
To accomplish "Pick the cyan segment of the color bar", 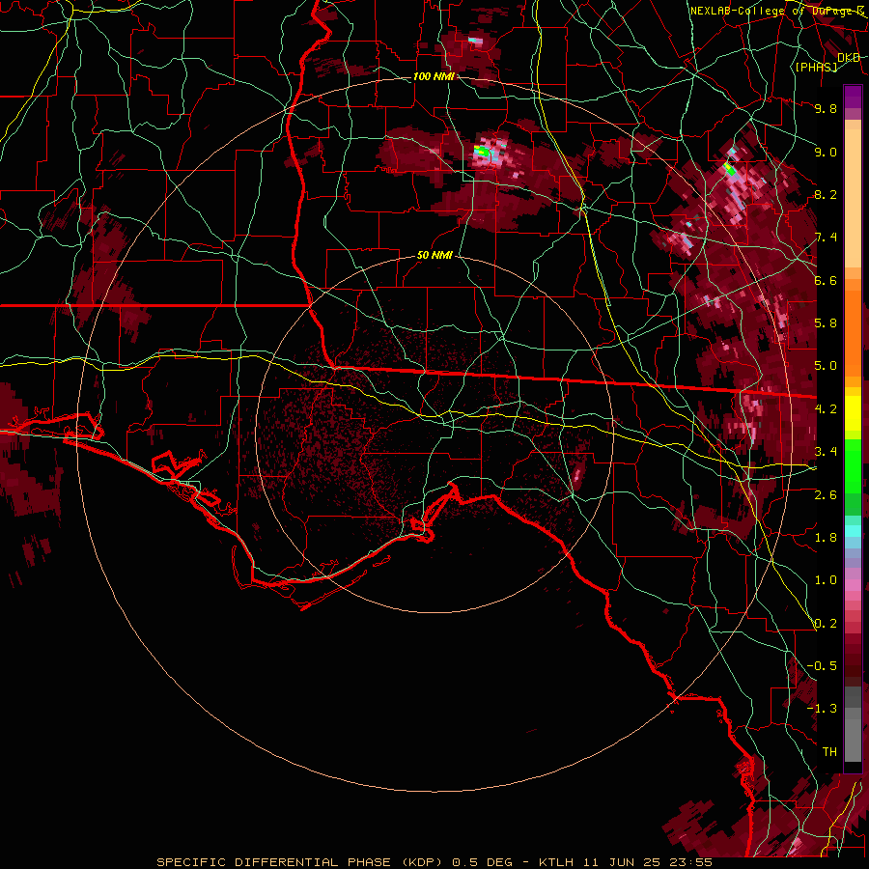I will pyautogui.click(x=853, y=531).
